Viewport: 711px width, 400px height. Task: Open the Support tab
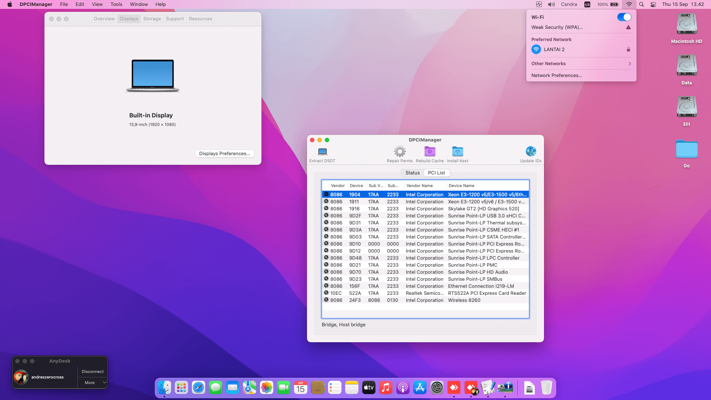point(175,19)
